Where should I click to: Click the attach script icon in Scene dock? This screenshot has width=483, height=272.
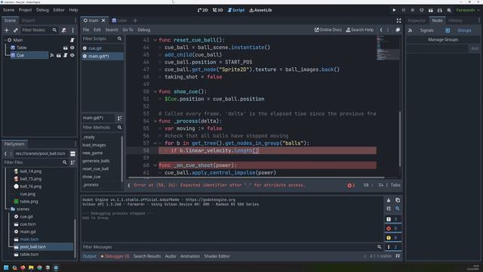pyautogui.click(x=63, y=30)
